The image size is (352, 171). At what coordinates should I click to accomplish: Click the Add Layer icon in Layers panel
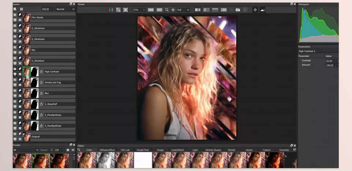(15, 9)
